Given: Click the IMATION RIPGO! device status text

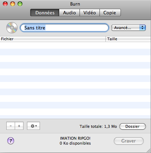Looking at the screenshot, I should [x=75, y=138].
